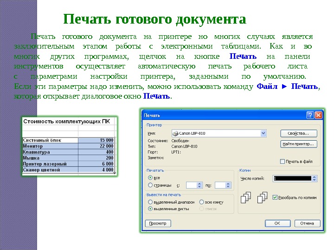This screenshot has height=250, width=334.
Task: Select the страницы radio button
Action: click(150, 185)
